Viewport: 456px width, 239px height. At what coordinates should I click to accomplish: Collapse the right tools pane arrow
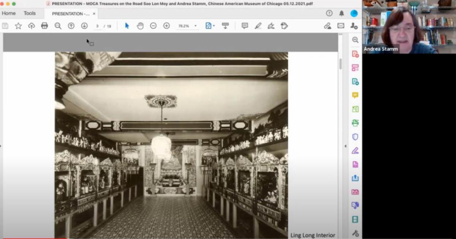345,146
